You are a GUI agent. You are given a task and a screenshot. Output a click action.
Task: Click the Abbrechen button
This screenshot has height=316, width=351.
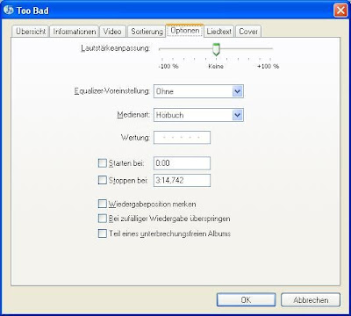(311, 300)
